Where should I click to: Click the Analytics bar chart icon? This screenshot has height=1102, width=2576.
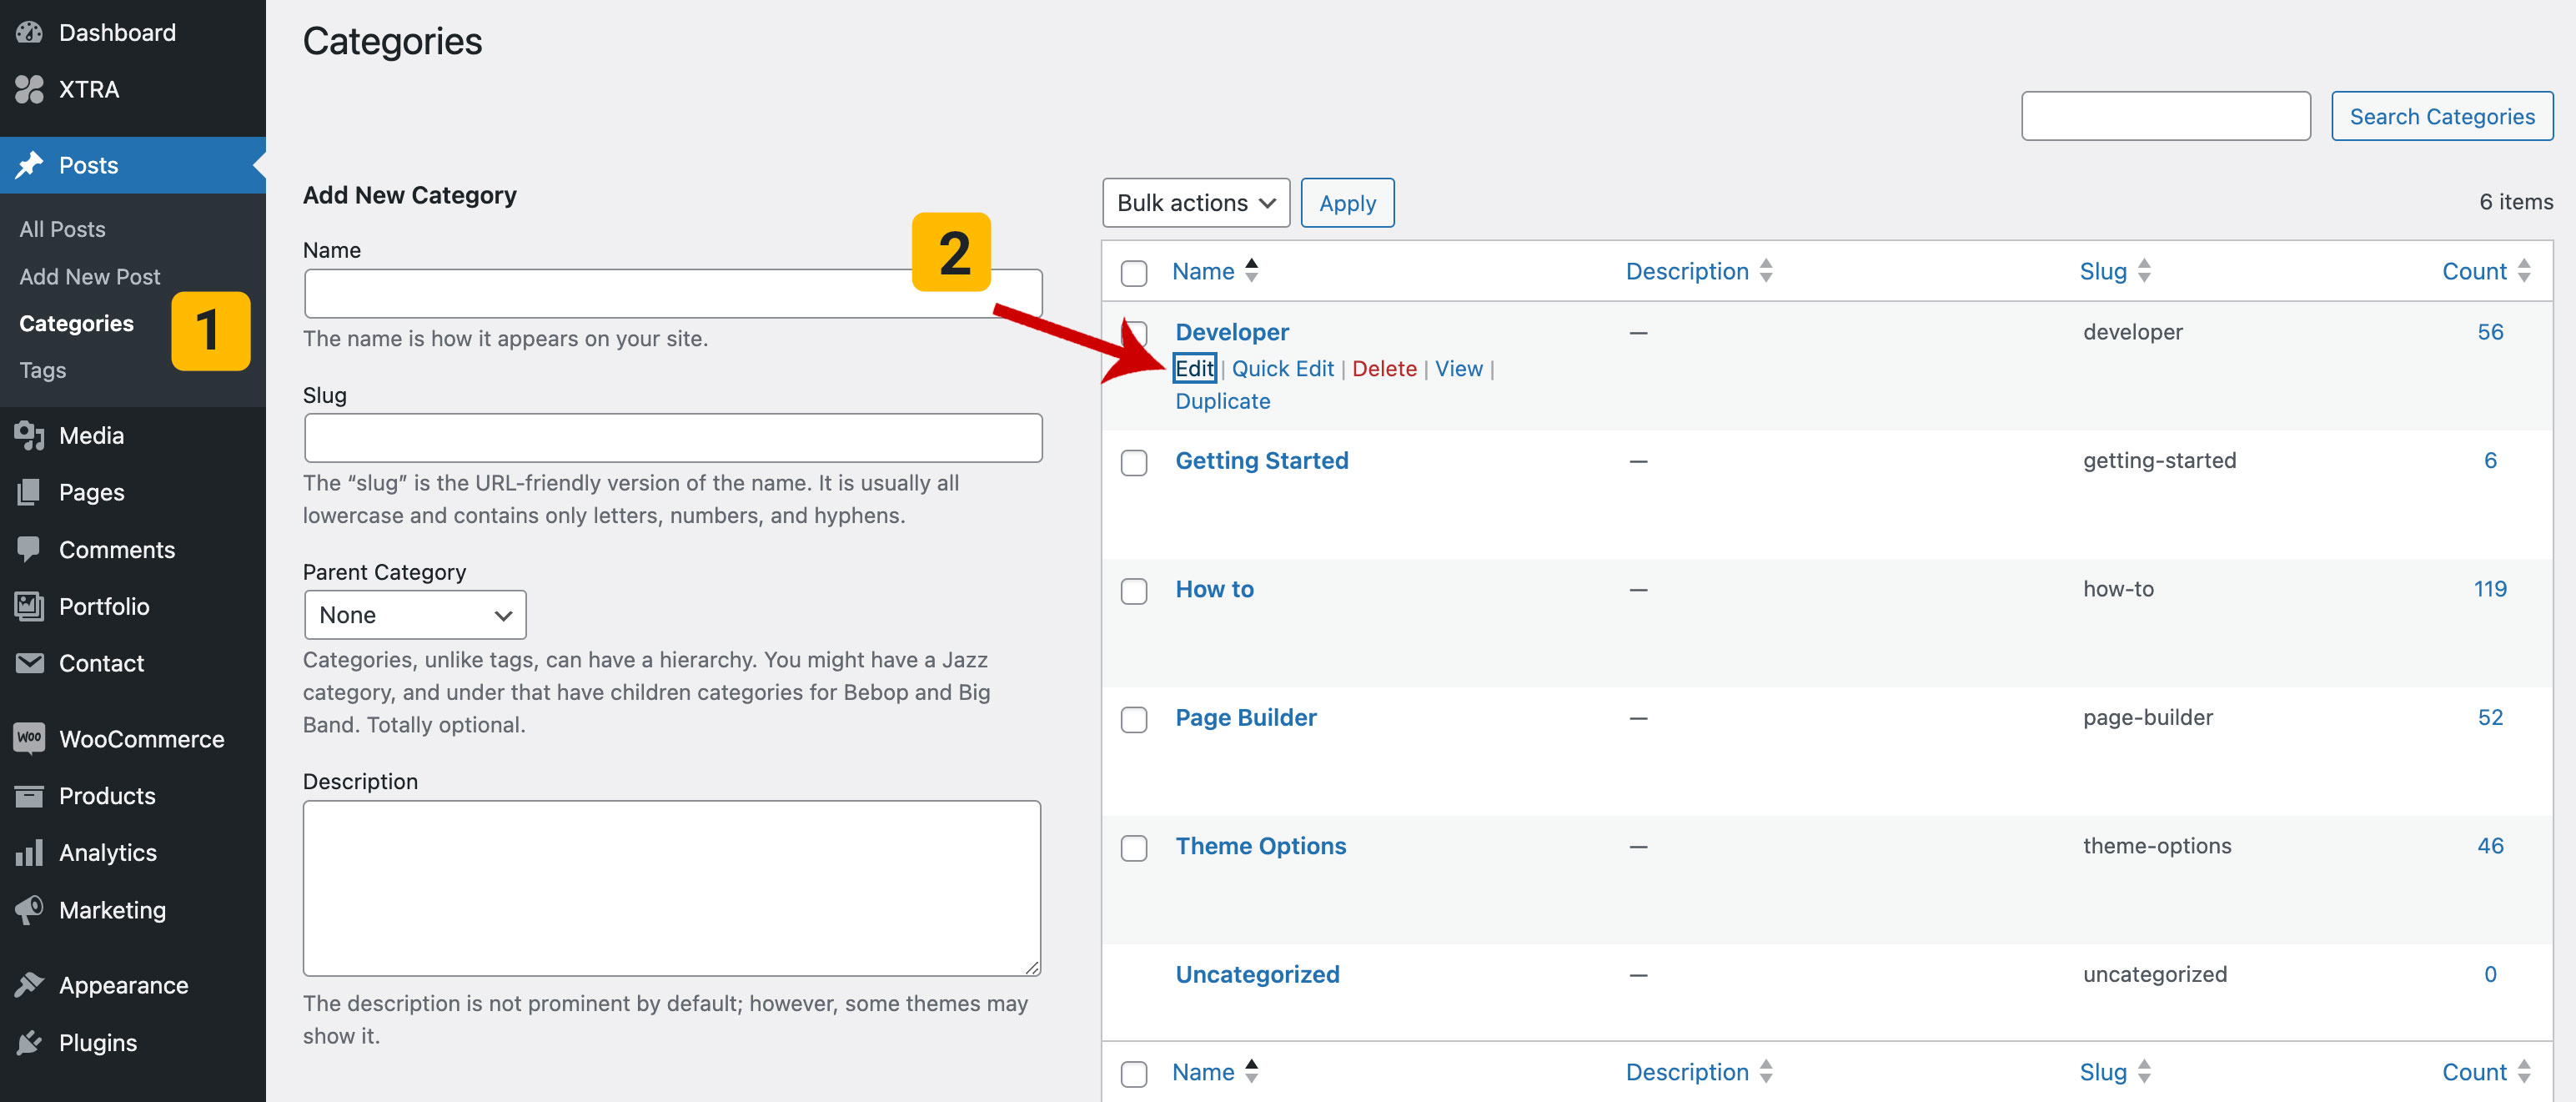point(29,852)
